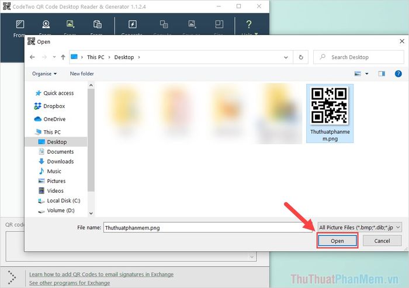This screenshot has width=409, height=288.
Task: Create a New folder
Action: coord(82,74)
